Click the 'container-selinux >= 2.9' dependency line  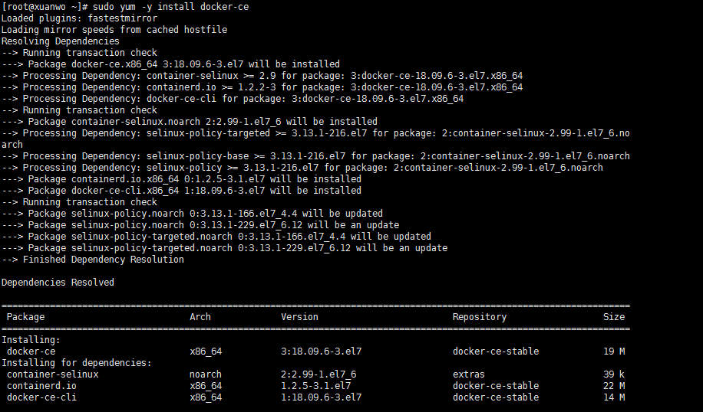point(262,76)
